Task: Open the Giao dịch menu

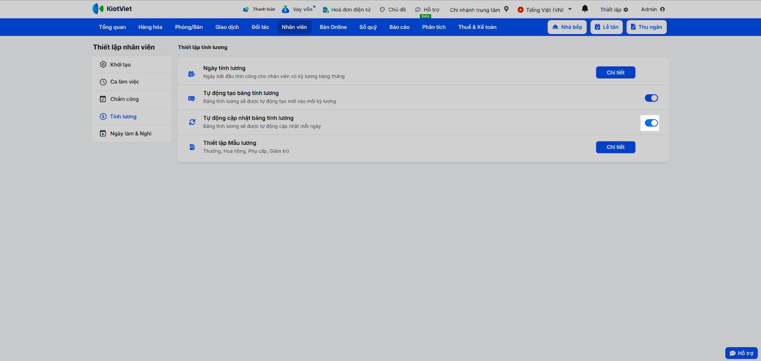Action: (227, 27)
